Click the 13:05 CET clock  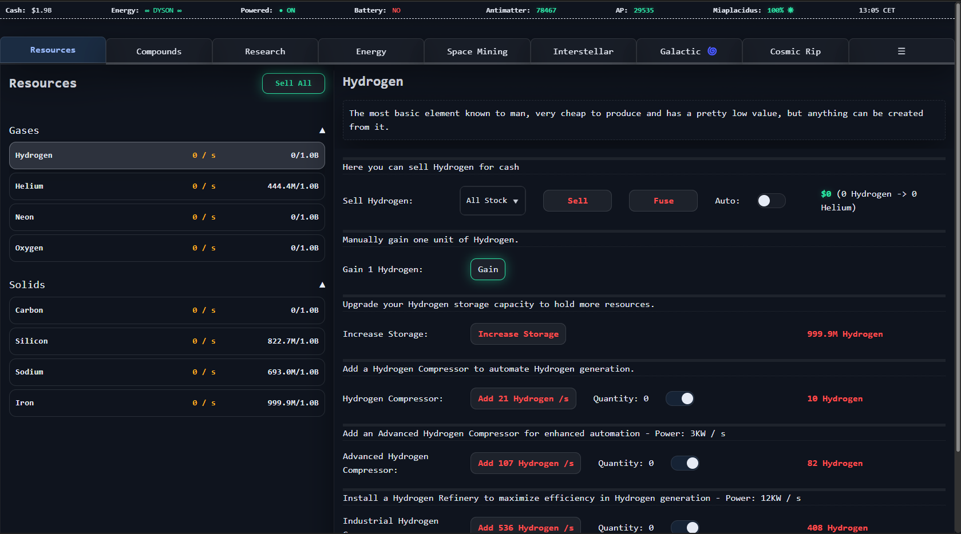point(877,10)
